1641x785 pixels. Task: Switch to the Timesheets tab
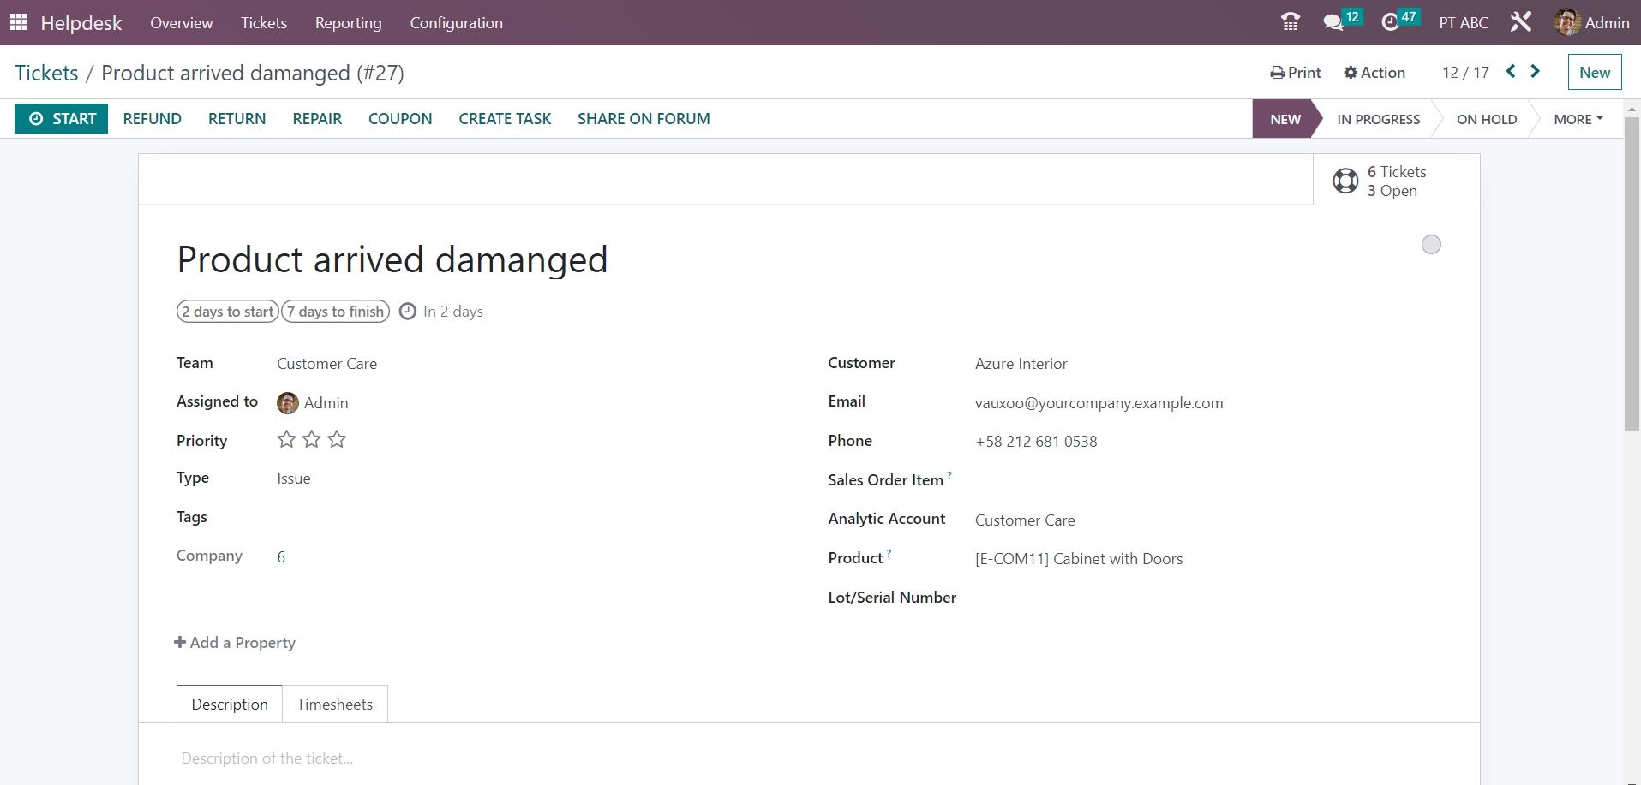coord(335,705)
